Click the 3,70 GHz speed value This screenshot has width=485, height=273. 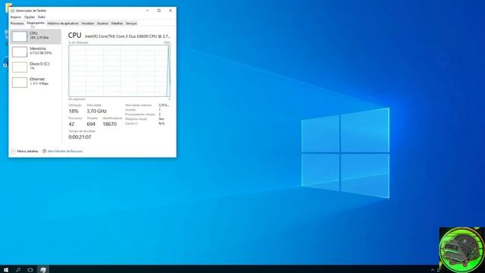96,111
